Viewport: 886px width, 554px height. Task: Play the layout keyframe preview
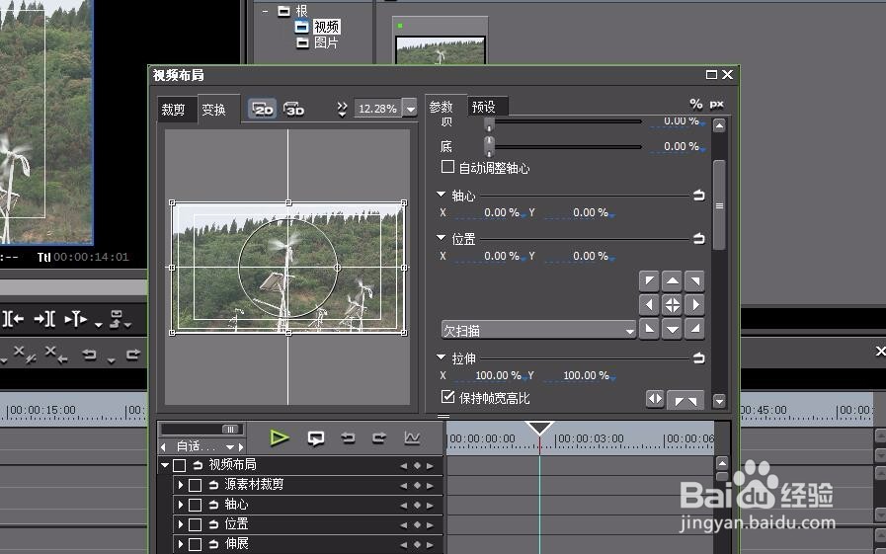point(280,437)
